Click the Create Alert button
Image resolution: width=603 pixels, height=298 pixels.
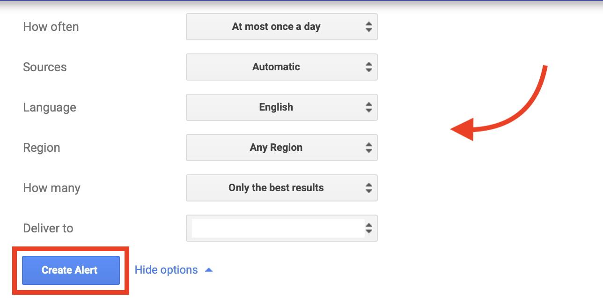(x=71, y=270)
